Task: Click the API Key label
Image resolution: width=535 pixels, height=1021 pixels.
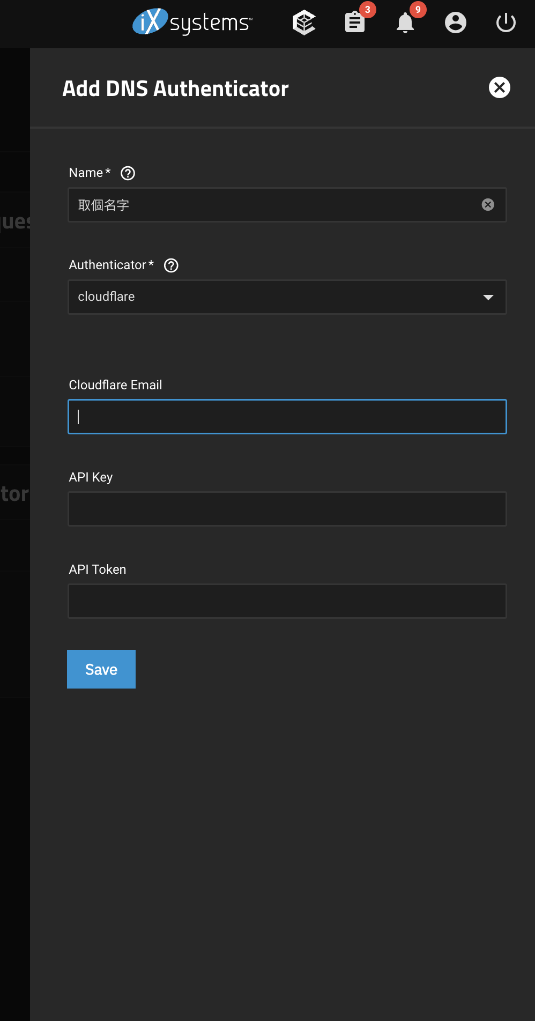Action: pyautogui.click(x=91, y=477)
